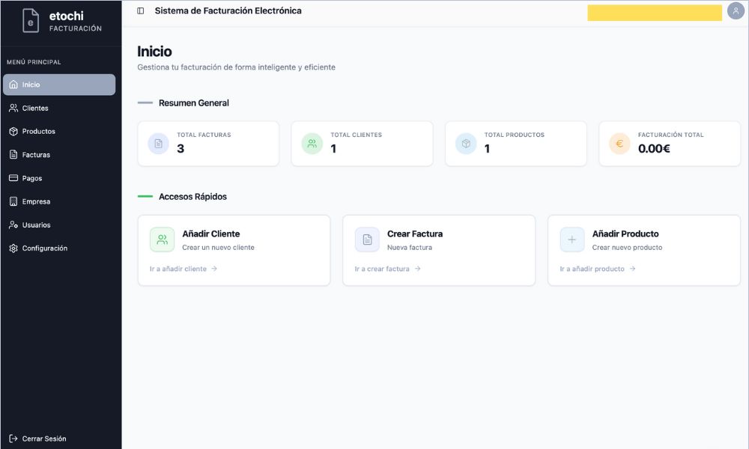The width and height of the screenshot is (749, 449).
Task: Click the Total Productos box icon
Action: [x=466, y=144]
